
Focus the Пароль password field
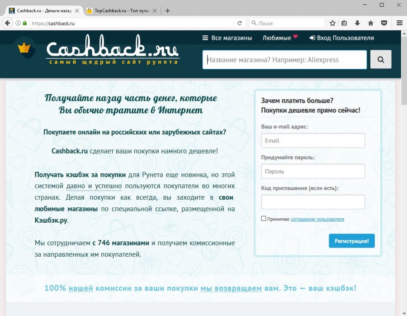click(x=313, y=171)
